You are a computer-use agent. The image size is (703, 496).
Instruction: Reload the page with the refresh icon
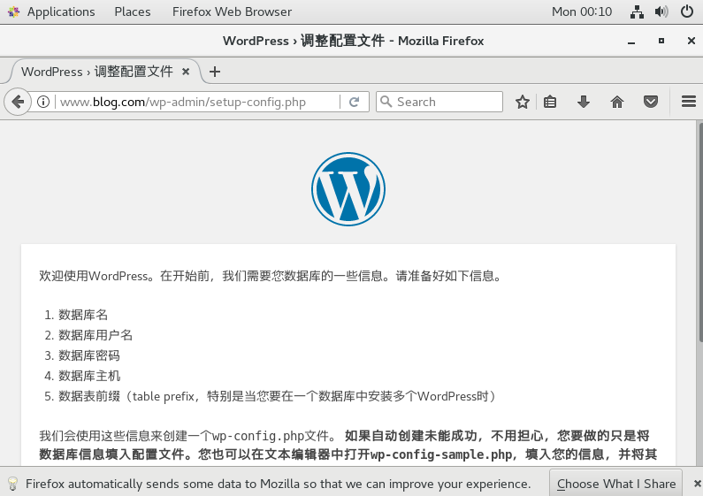pyautogui.click(x=355, y=102)
